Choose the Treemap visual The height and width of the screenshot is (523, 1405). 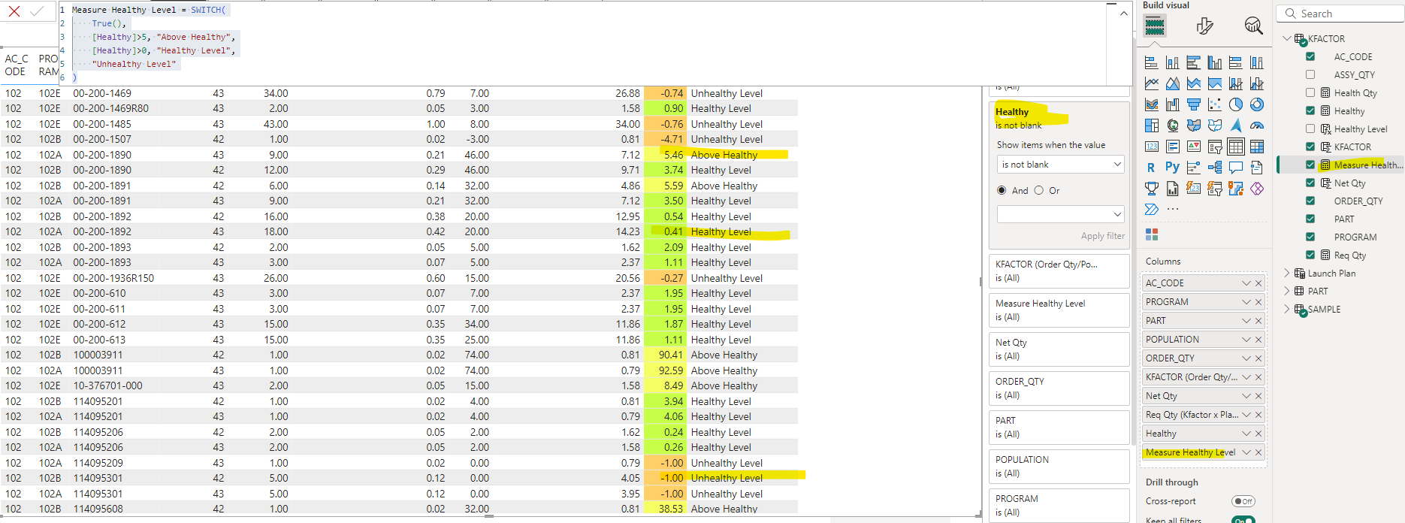click(x=1151, y=125)
